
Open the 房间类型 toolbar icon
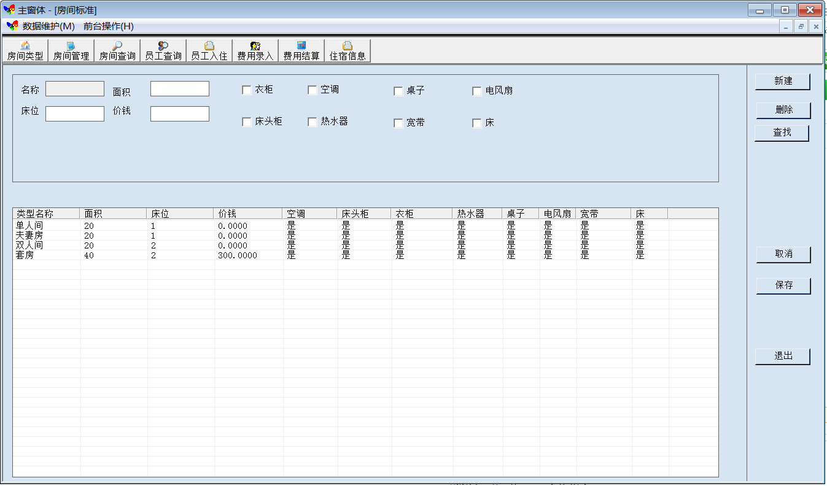click(25, 51)
